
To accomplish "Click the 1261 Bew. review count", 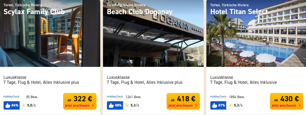I will (134, 97).
